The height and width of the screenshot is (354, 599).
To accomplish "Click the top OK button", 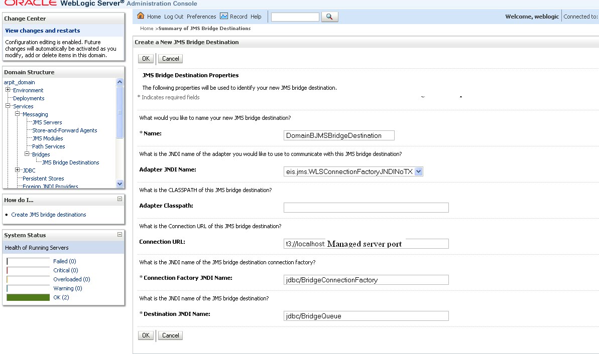I will pos(146,59).
